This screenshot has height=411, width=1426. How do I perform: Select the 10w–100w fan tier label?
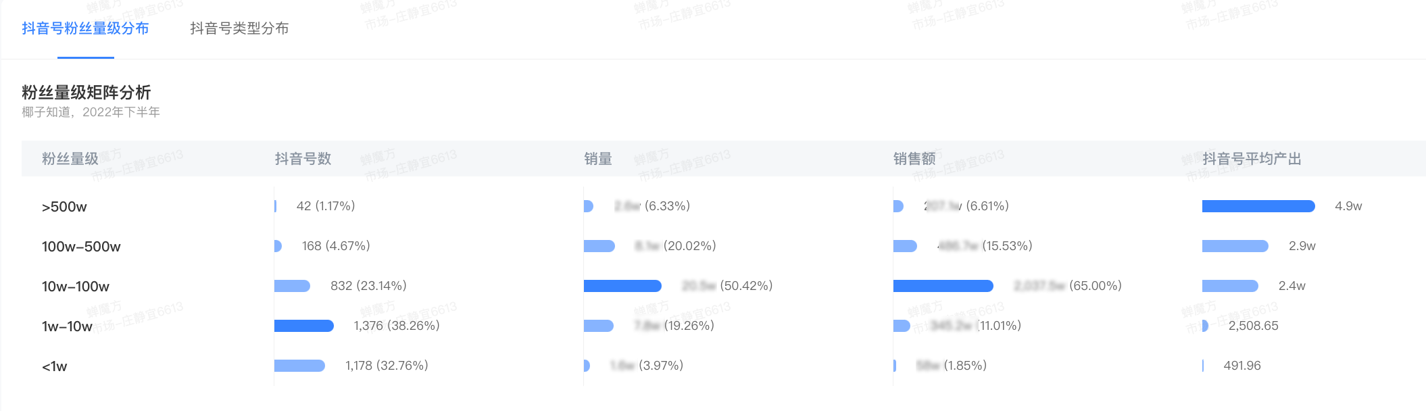76,287
